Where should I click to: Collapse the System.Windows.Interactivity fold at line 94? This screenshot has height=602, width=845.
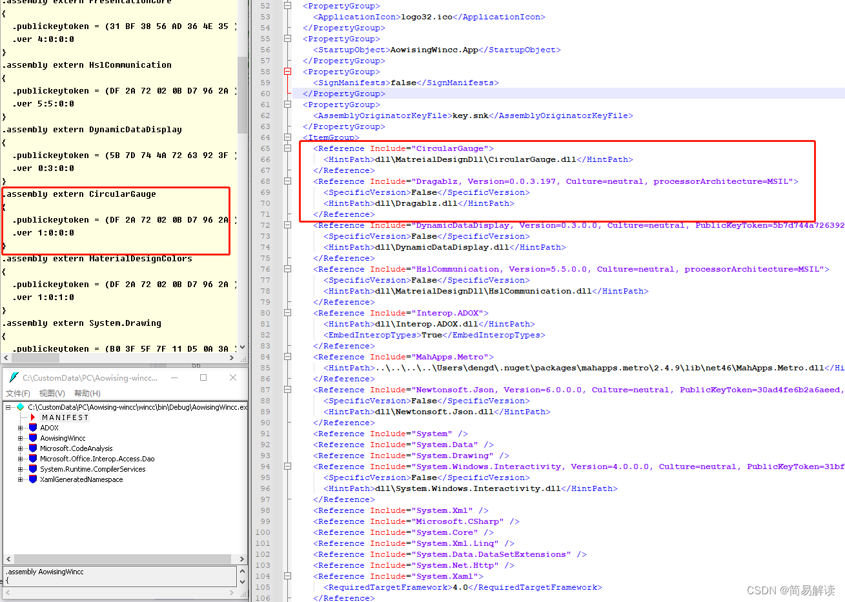tap(287, 467)
